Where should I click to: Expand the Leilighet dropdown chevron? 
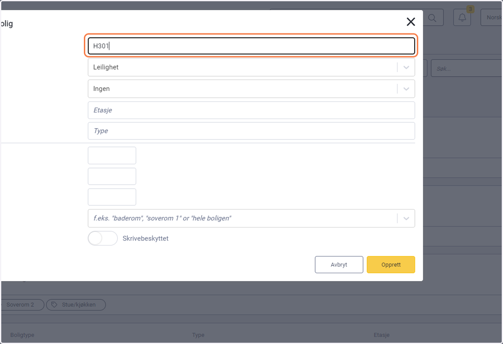pyautogui.click(x=406, y=67)
